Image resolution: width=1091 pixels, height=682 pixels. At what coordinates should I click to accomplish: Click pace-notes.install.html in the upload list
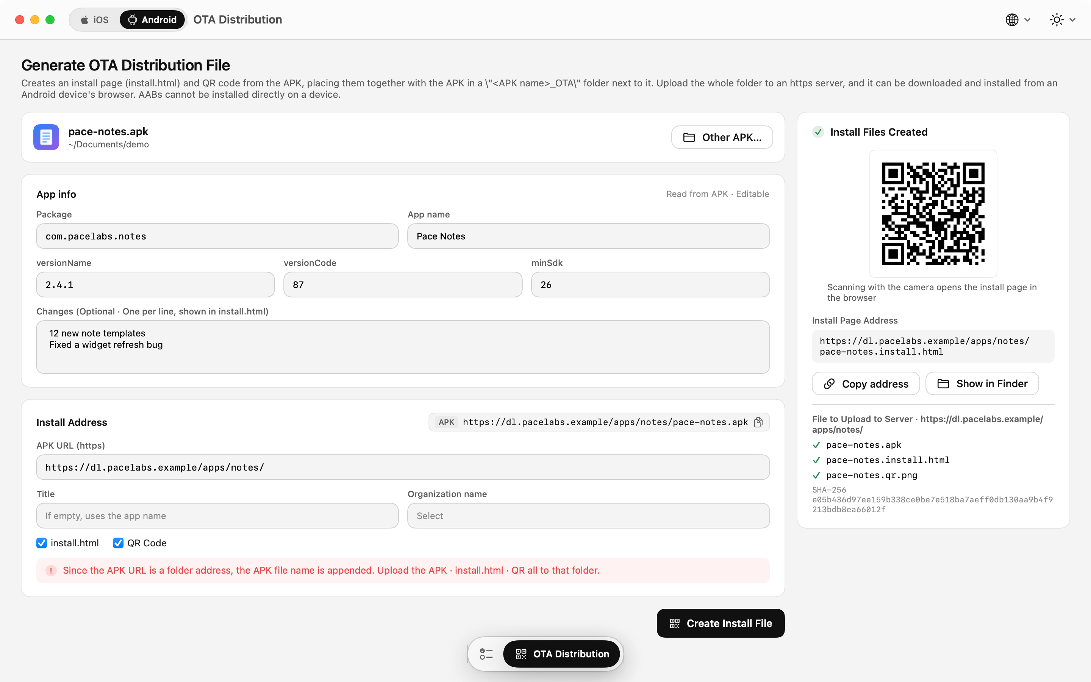coord(888,460)
